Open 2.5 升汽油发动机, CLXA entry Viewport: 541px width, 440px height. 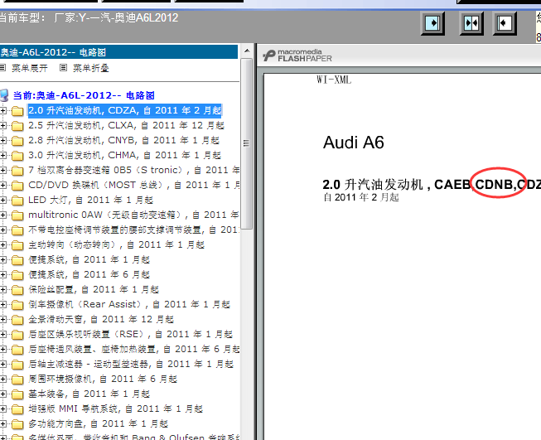click(126, 125)
